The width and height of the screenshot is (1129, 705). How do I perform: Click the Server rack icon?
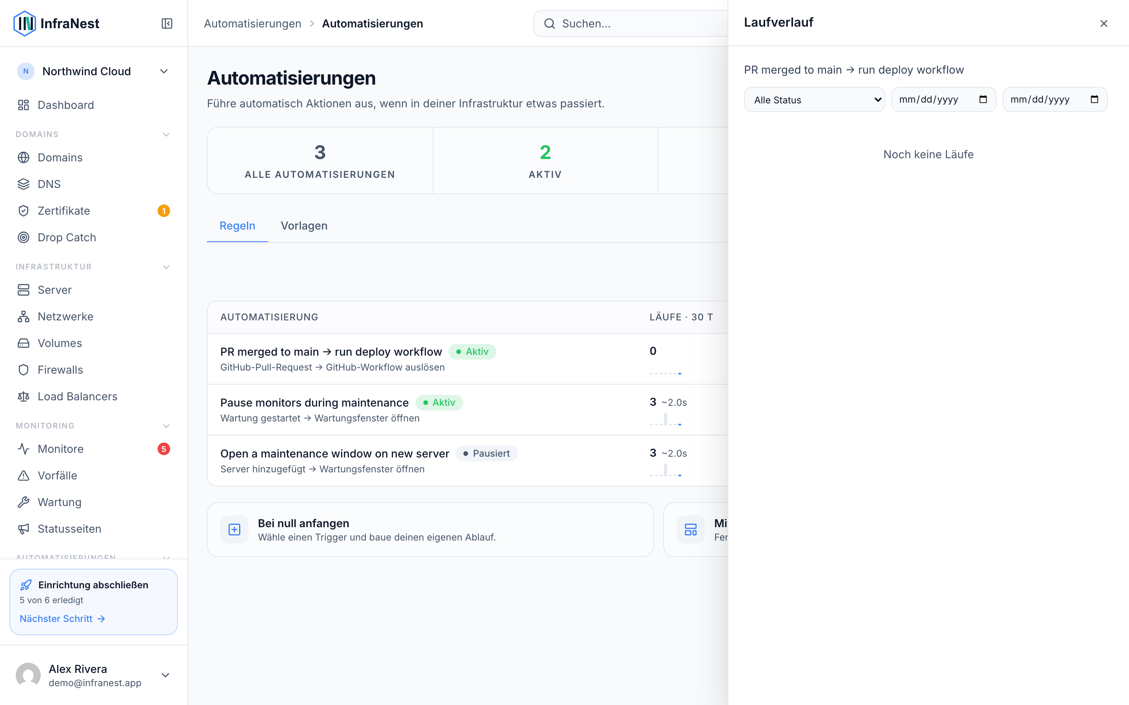click(x=24, y=290)
